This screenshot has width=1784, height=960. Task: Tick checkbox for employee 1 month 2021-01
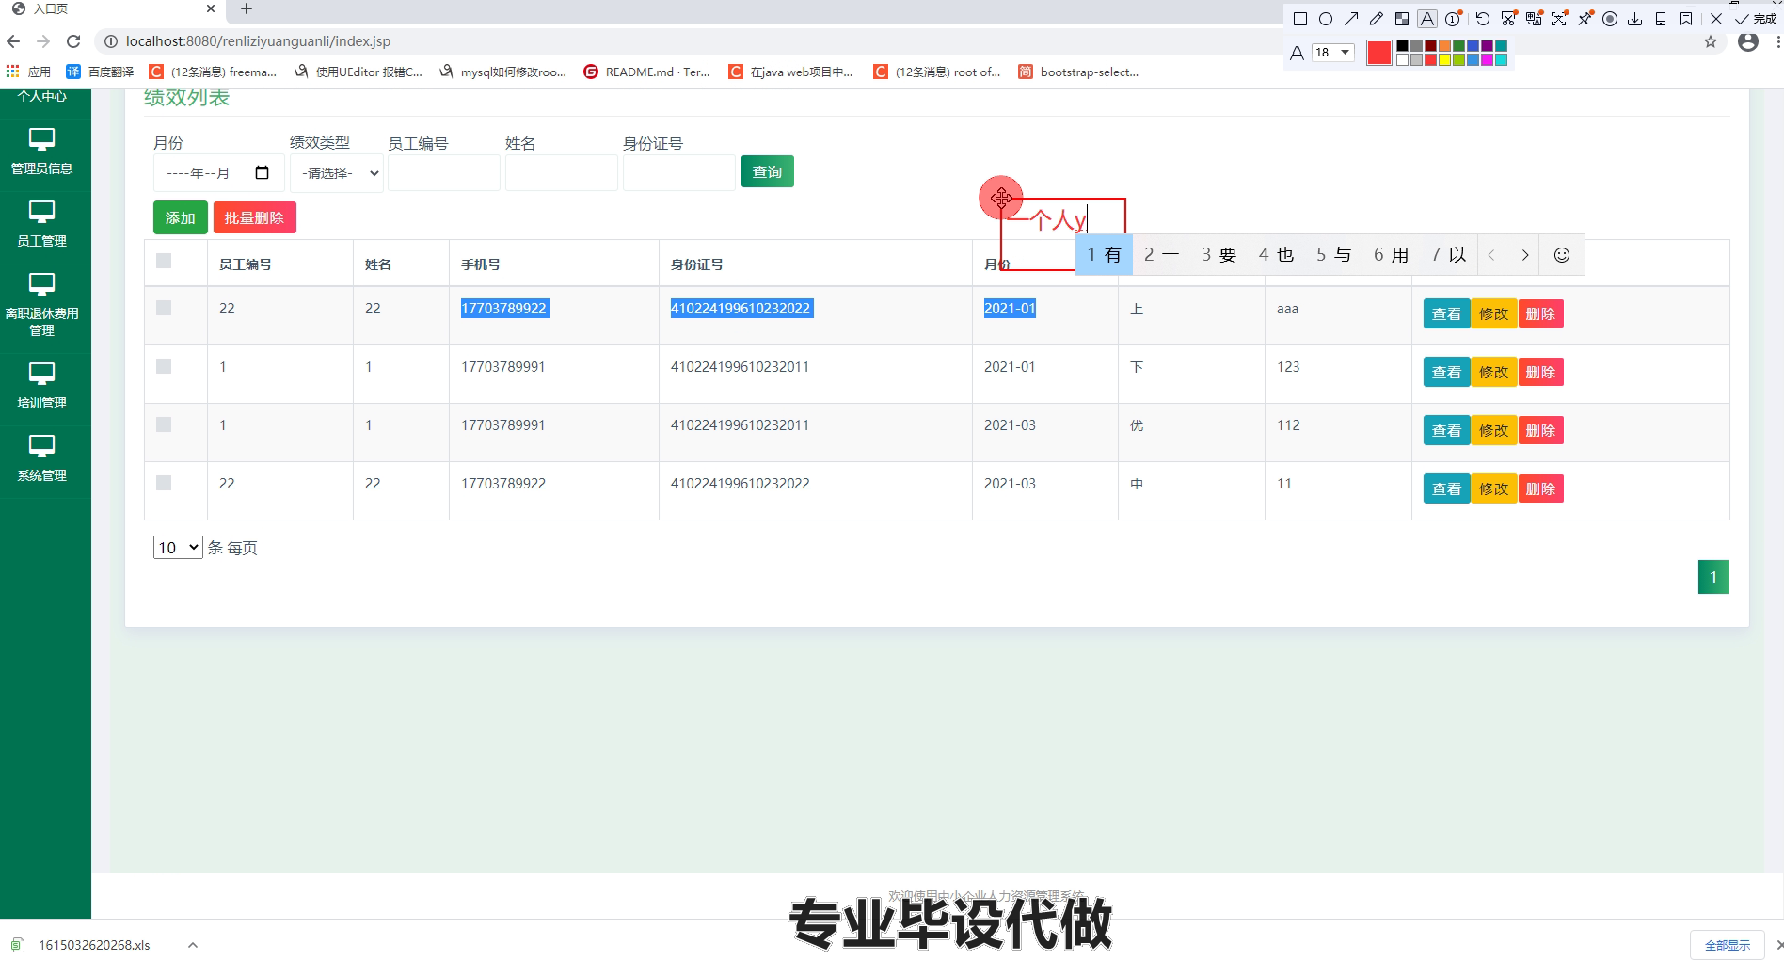point(164,366)
